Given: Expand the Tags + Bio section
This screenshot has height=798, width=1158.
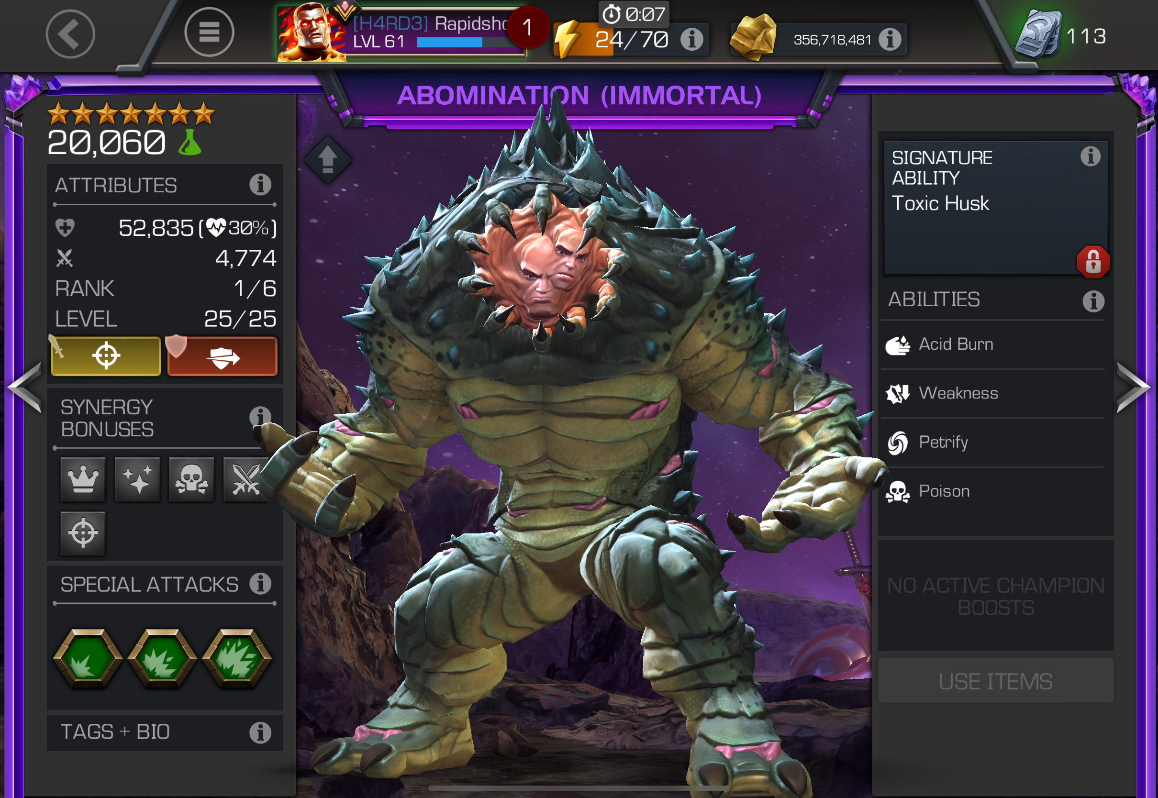Looking at the screenshot, I should (x=165, y=732).
